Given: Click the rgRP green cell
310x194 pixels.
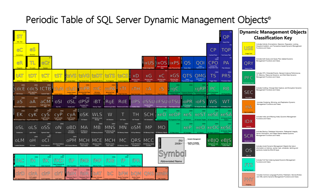Looking at the screenshot, I should click(200, 89).
